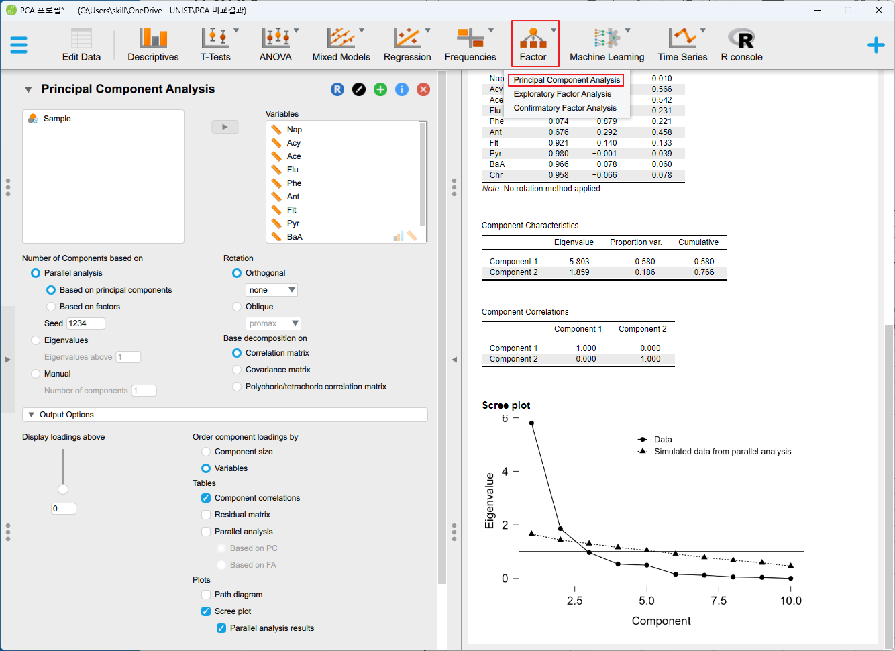Image resolution: width=895 pixels, height=651 pixels.
Task: Select Covariance matrix decomposition
Action: click(x=237, y=370)
